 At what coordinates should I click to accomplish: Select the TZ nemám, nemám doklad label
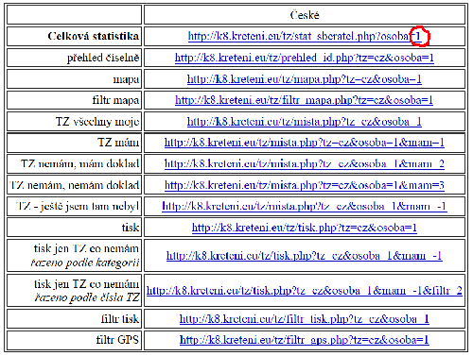[75, 185]
